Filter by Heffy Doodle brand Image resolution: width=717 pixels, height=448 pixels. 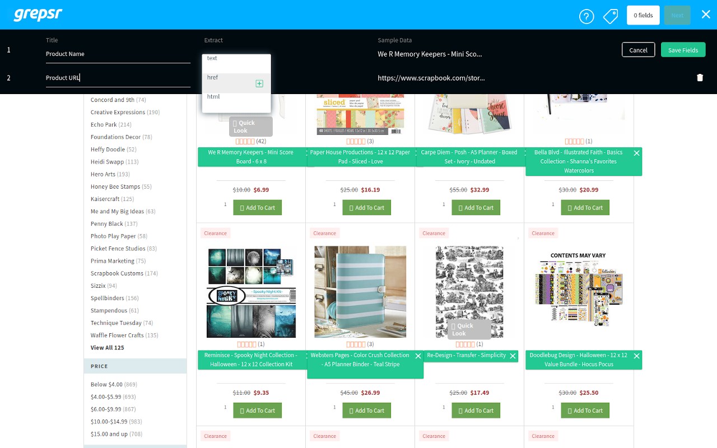113,150
